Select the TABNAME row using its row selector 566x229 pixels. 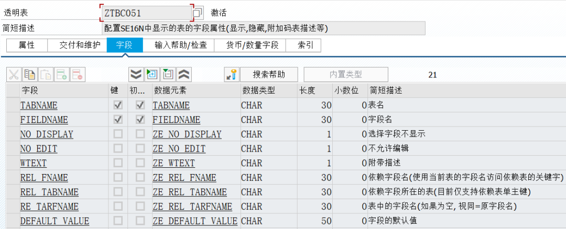pyautogui.click(x=13, y=105)
